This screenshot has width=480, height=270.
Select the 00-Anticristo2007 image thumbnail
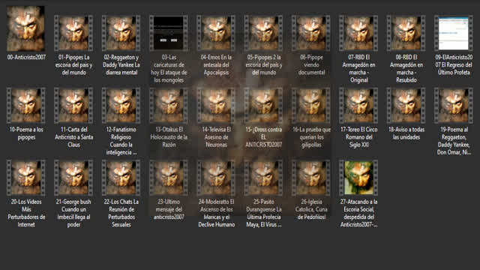pyautogui.click(x=26, y=28)
